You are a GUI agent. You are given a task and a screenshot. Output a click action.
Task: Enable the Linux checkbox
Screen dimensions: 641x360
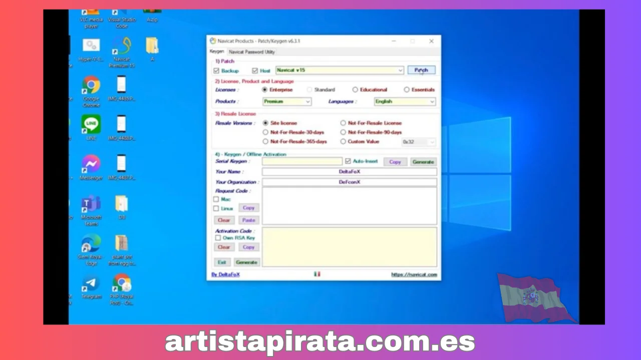click(216, 208)
